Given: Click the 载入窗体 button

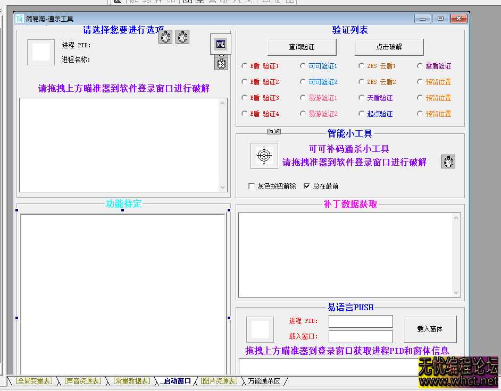Looking at the screenshot, I should (x=430, y=329).
